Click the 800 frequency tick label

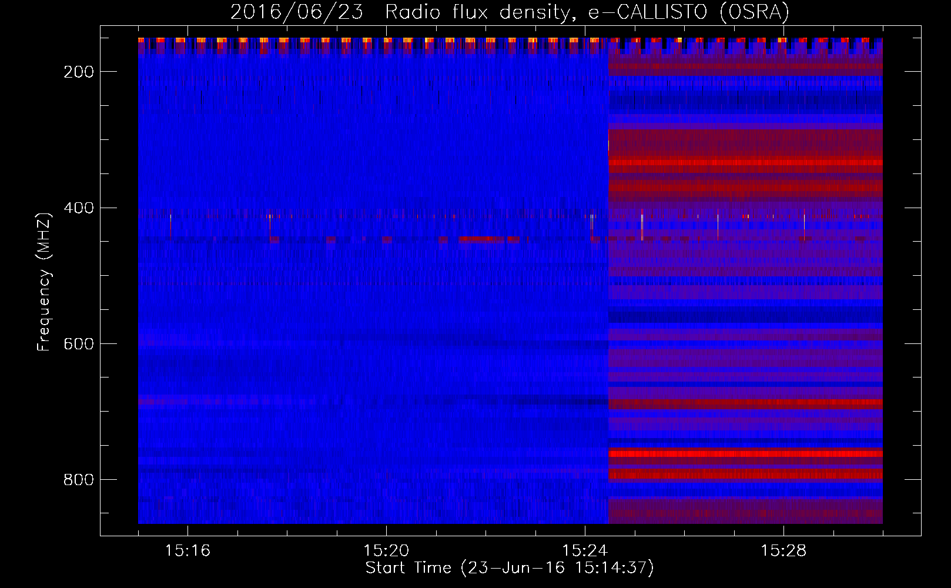click(x=79, y=480)
